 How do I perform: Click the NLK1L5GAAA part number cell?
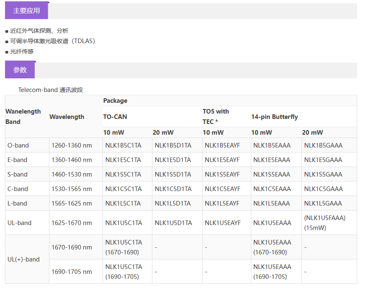pos(323,203)
